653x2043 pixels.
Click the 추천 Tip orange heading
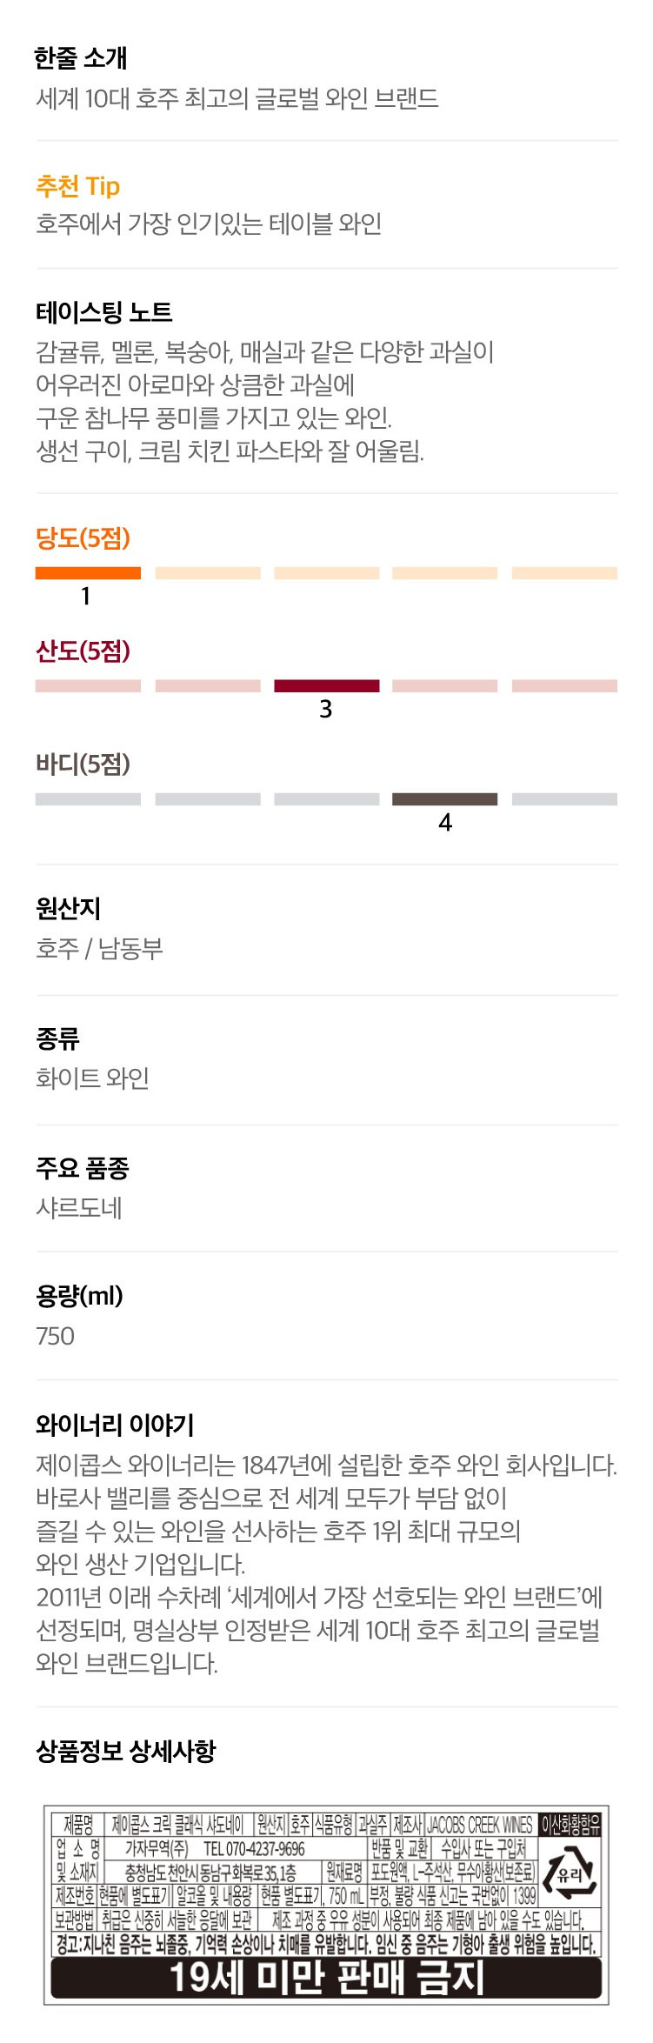pos(77,185)
